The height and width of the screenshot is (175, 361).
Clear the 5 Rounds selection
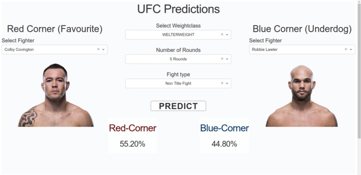tap(222, 59)
